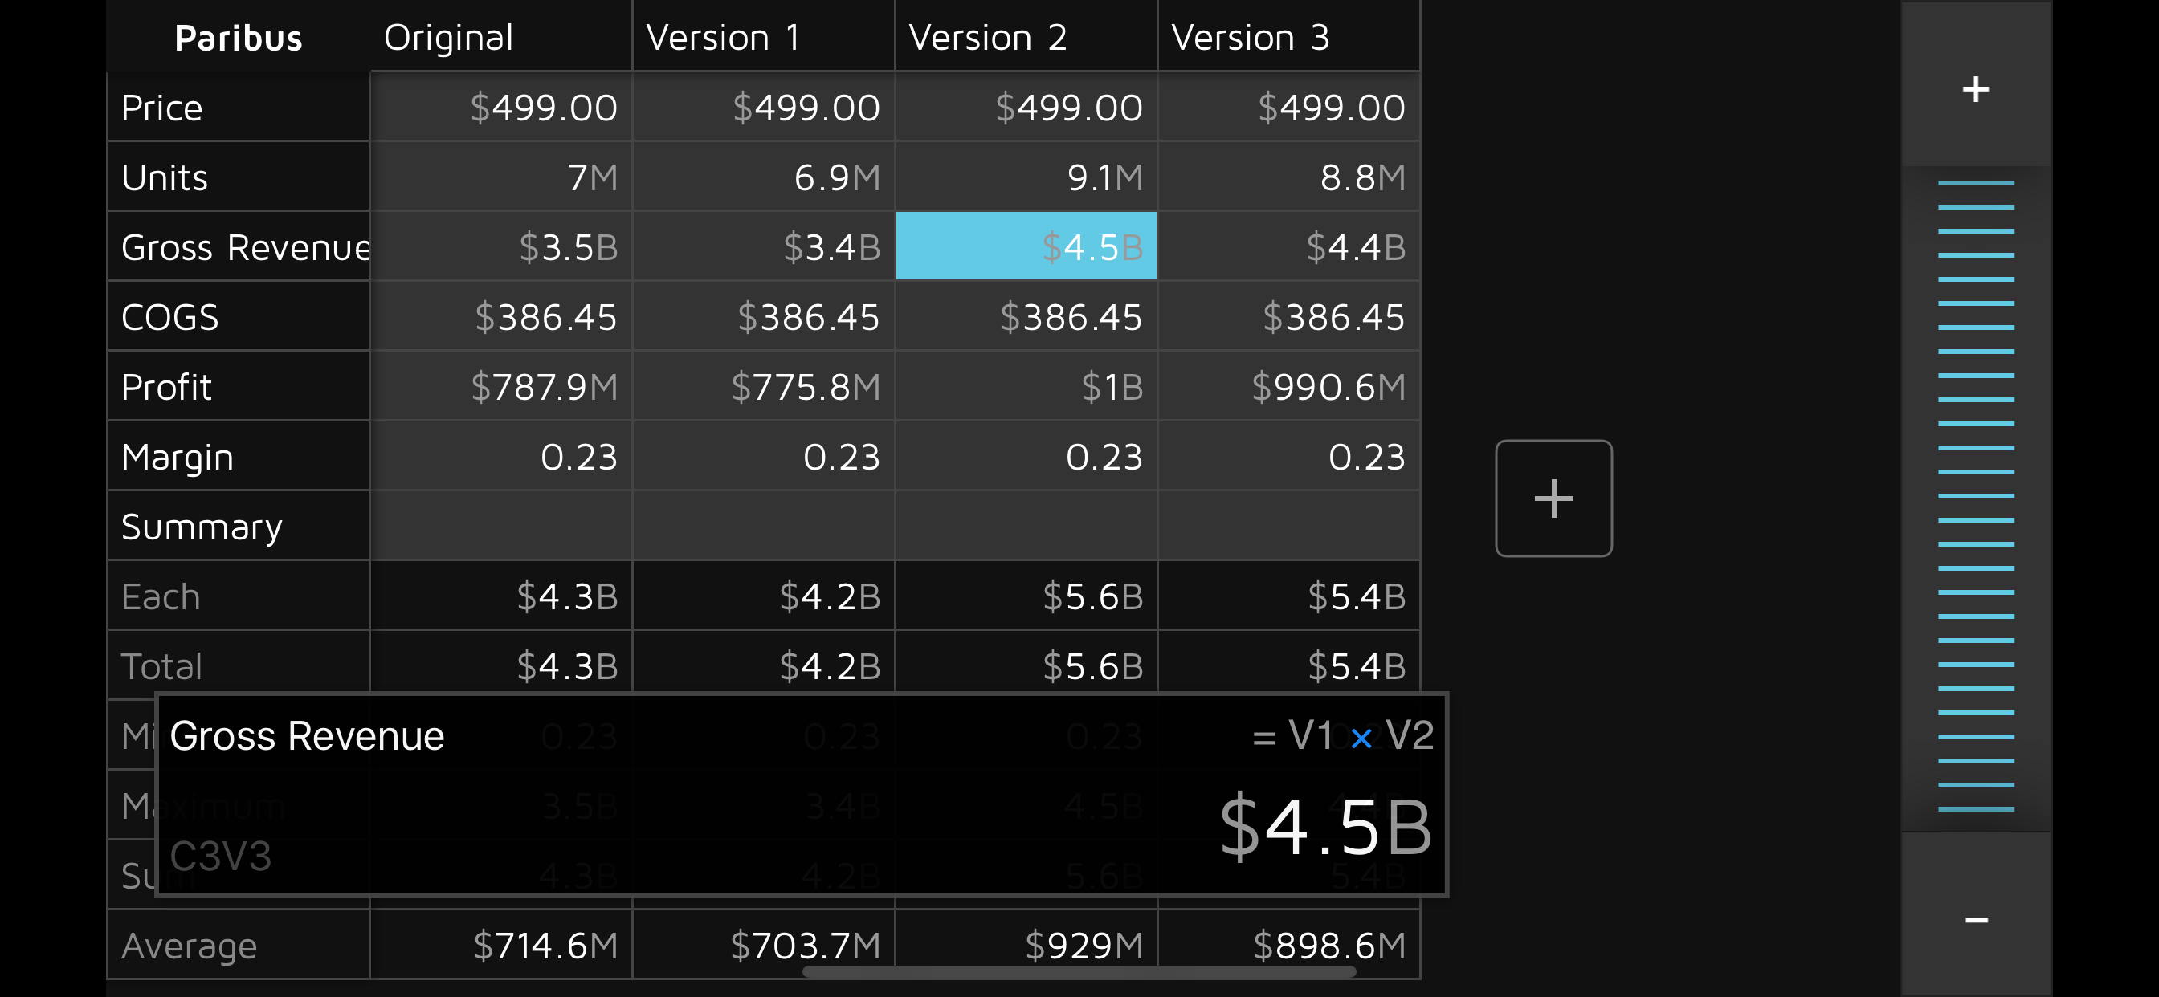
Task: Click the Original Price cell $499.00
Action: point(500,108)
